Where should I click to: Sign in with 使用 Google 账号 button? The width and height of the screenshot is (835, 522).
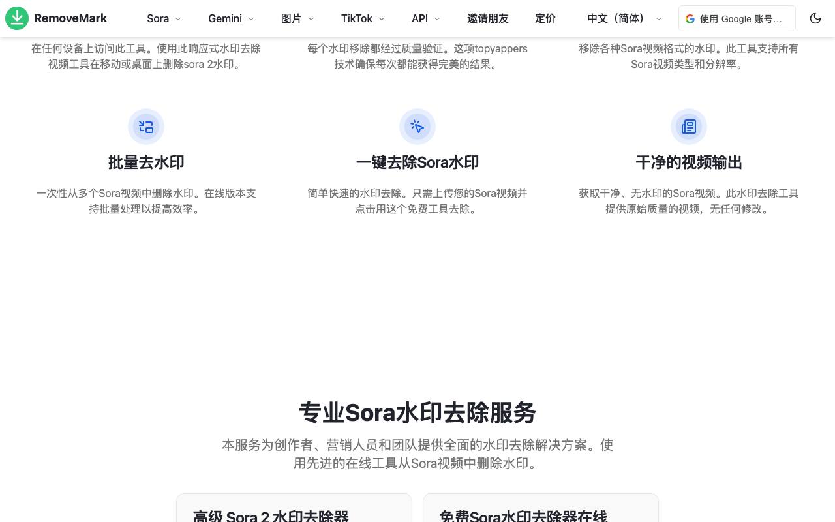[x=737, y=18]
